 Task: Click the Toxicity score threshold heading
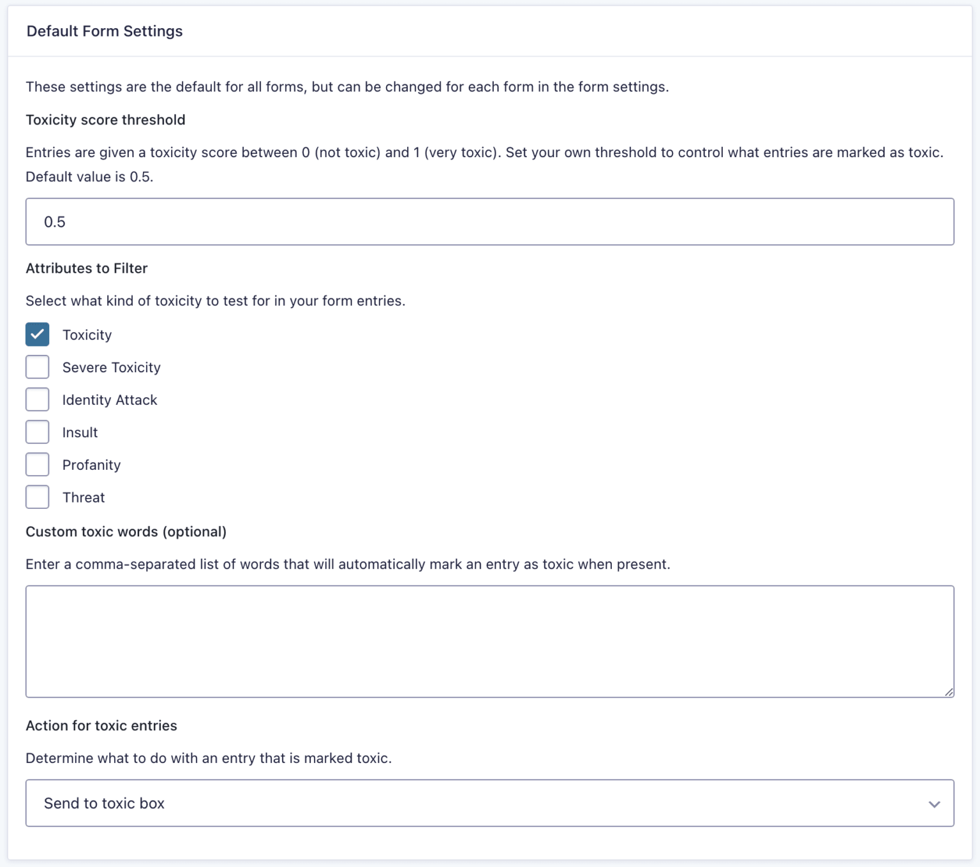(105, 119)
